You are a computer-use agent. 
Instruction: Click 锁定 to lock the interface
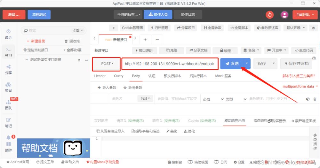[225, 50]
